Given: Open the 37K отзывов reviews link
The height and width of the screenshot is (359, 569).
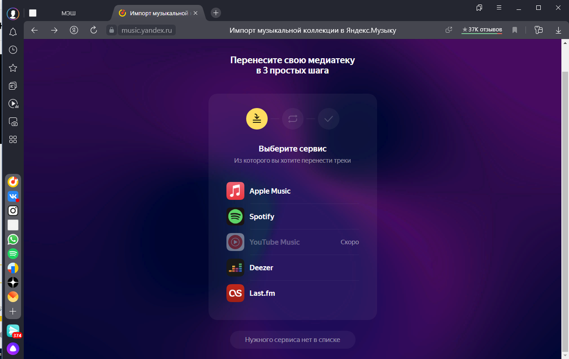Looking at the screenshot, I should (x=482, y=30).
